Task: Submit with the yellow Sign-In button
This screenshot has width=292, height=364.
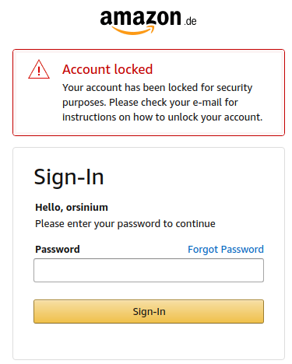Action: 149,311
